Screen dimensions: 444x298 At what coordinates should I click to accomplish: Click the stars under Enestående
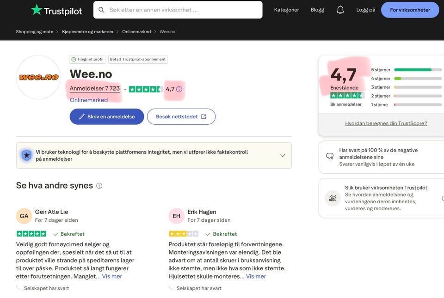347,96
